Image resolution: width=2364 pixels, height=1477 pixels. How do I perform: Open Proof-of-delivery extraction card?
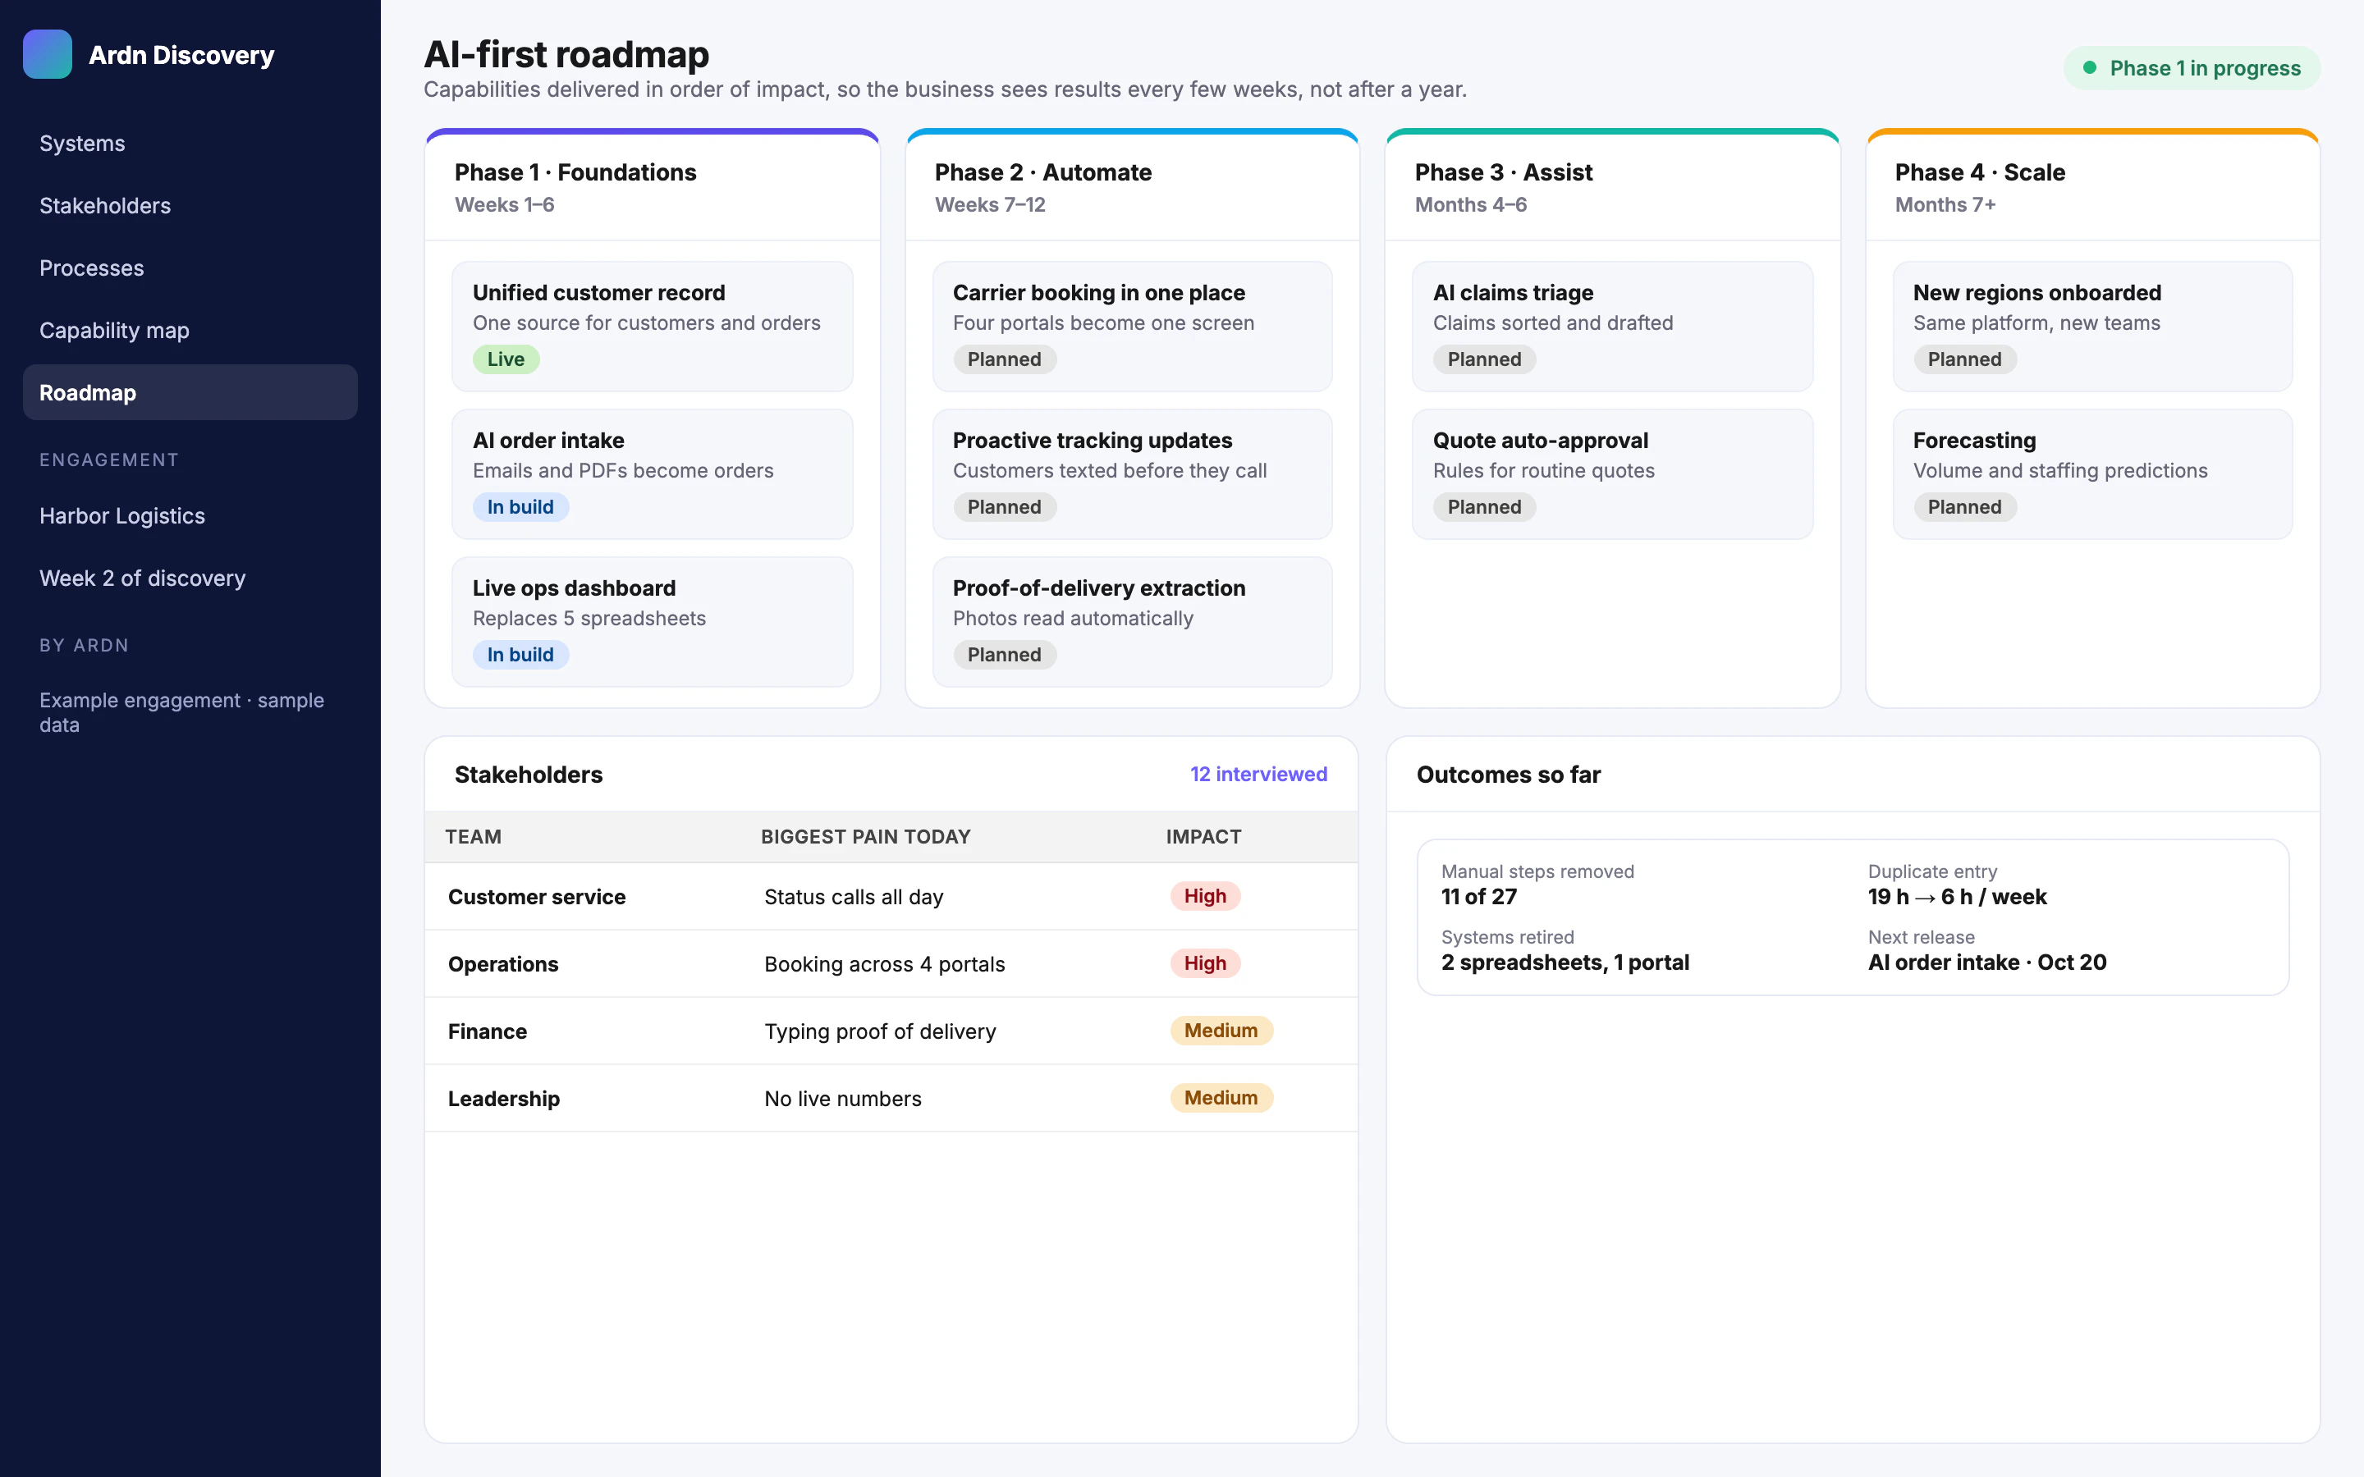click(1132, 621)
